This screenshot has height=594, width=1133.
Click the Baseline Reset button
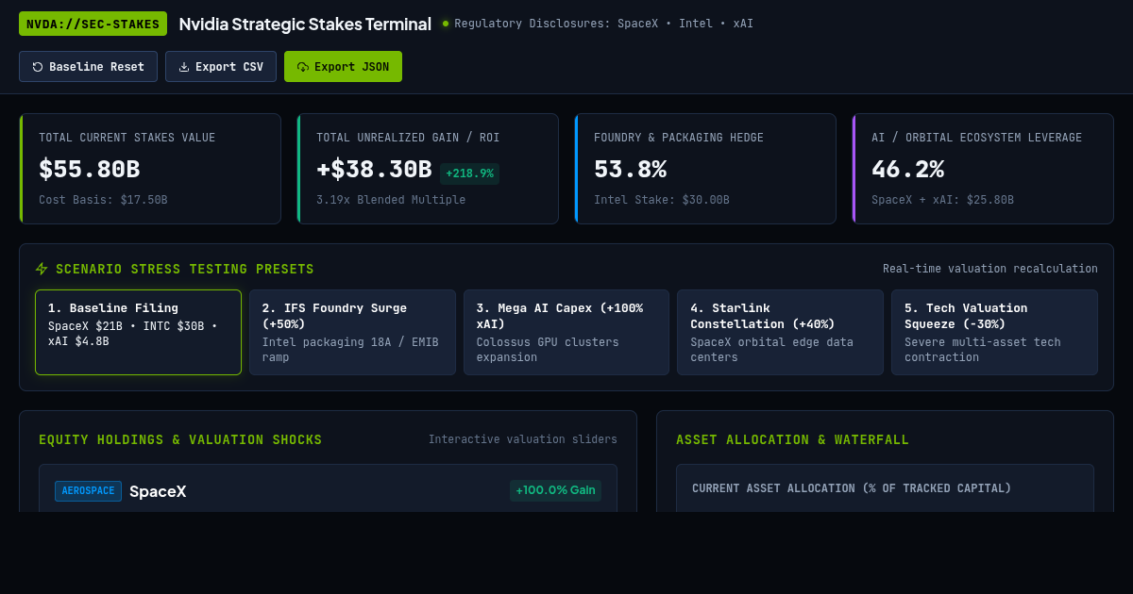(x=88, y=67)
